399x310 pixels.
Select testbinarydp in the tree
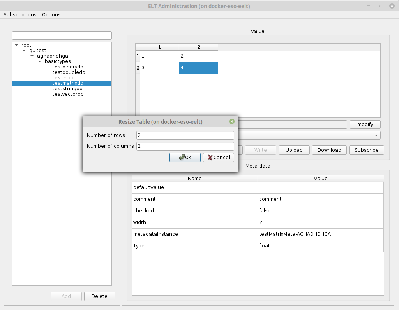68,67
